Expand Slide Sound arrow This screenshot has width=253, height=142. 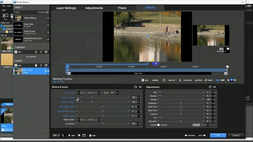(48, 32)
